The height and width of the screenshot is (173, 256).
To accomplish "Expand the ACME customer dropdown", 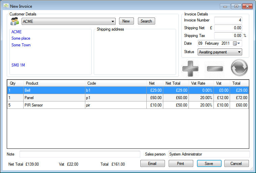I will pos(112,21).
